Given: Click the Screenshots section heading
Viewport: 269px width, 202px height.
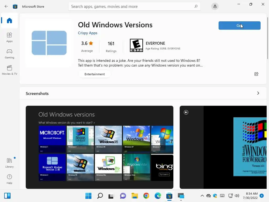Looking at the screenshot, I should pyautogui.click(x=37, y=93).
